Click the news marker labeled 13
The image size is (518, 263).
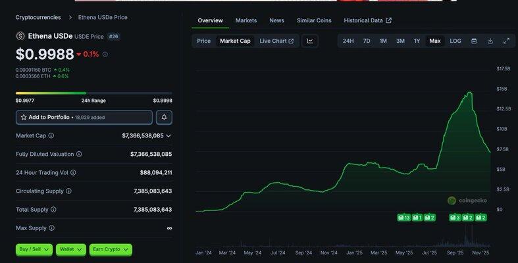tap(404, 218)
